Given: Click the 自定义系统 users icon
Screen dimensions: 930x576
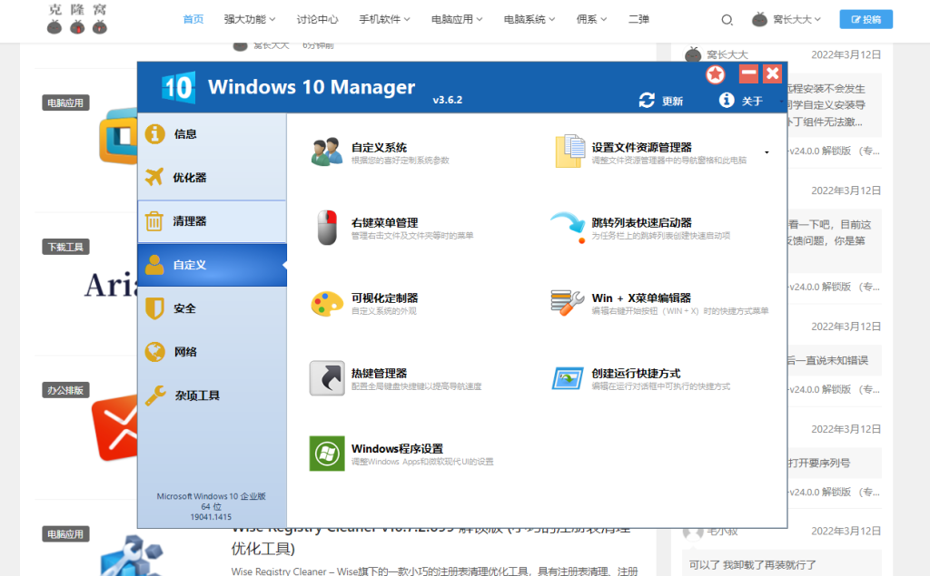Looking at the screenshot, I should coord(327,151).
